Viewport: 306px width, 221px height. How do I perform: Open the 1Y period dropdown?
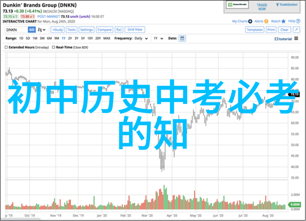[x=158, y=38]
